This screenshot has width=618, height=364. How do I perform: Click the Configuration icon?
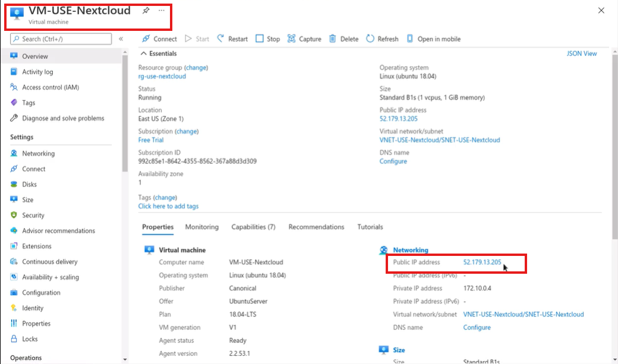point(14,292)
